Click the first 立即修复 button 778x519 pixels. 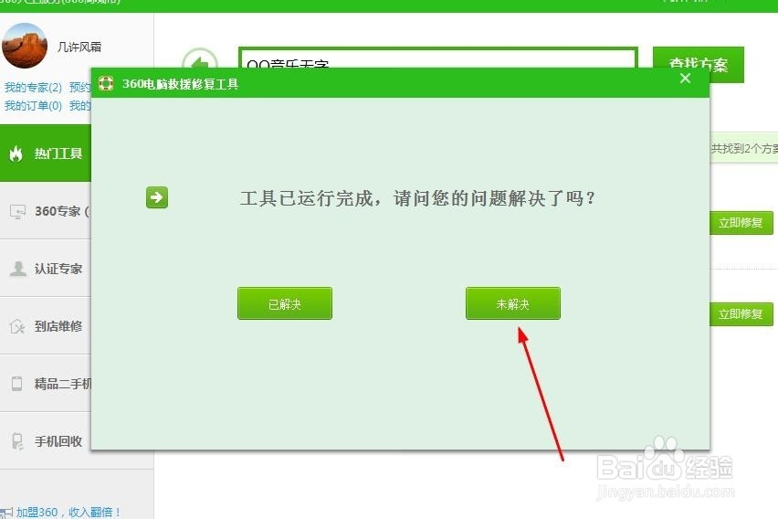point(741,223)
